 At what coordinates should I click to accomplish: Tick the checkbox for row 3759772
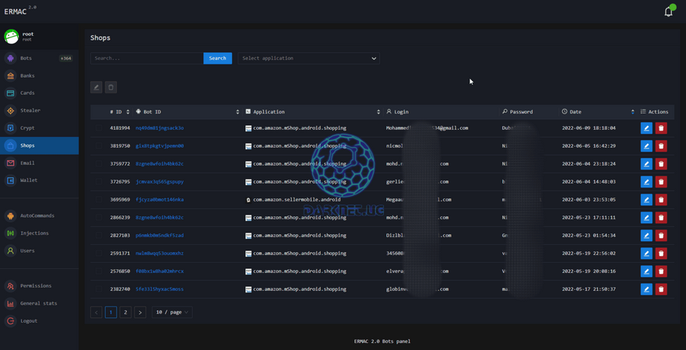tap(99, 164)
